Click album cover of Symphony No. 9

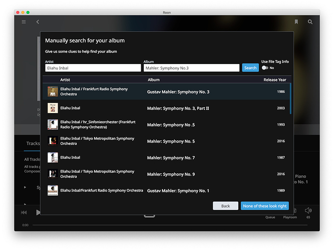coord(53,174)
